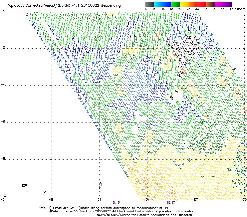Click the island outline near 51E, 9S
The height and width of the screenshot is (217, 247).
(100, 185)
